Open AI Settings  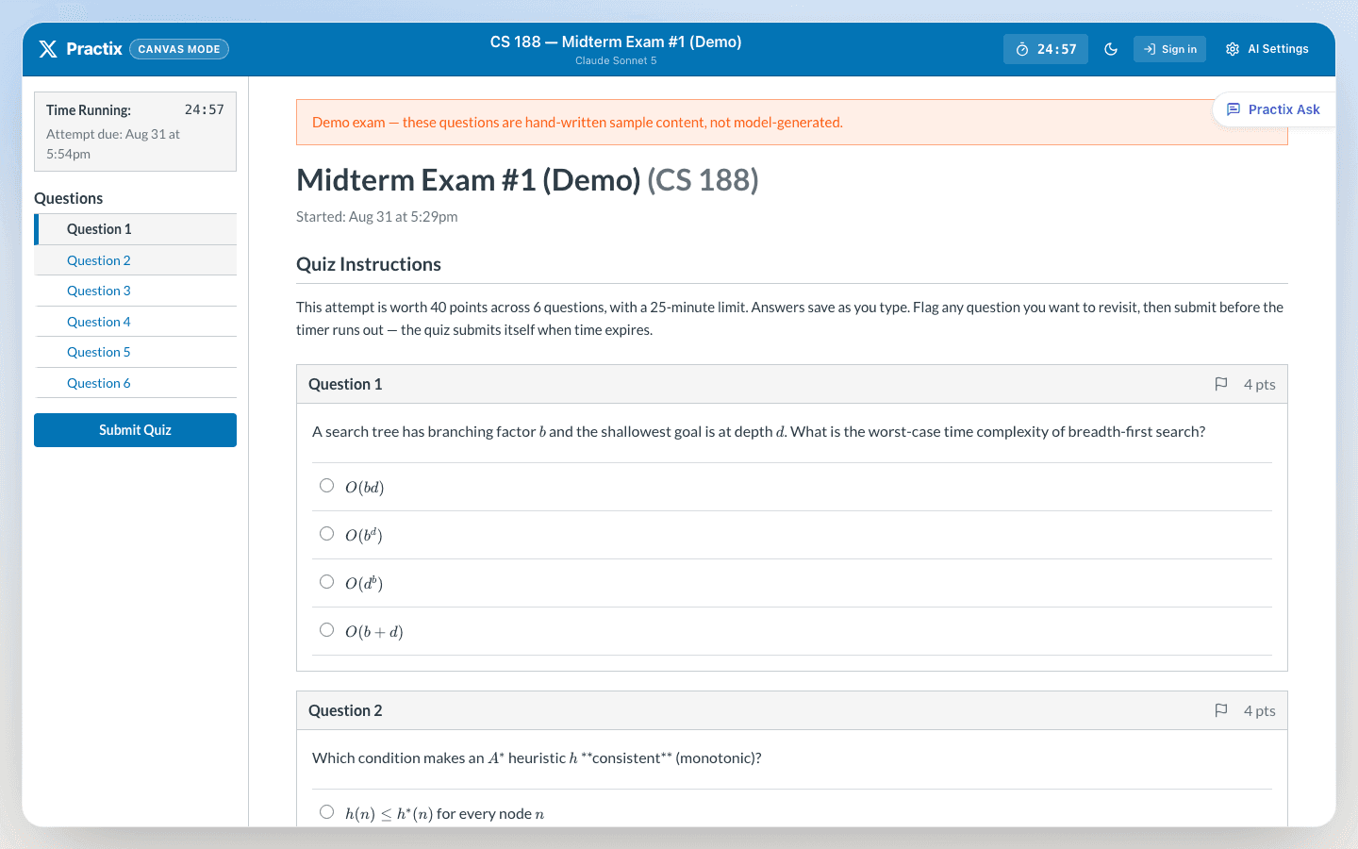[1267, 49]
